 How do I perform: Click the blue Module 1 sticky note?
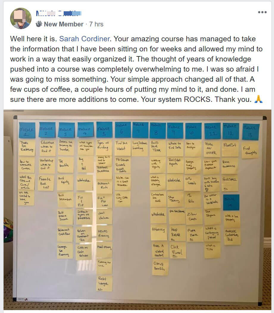coord(27,130)
